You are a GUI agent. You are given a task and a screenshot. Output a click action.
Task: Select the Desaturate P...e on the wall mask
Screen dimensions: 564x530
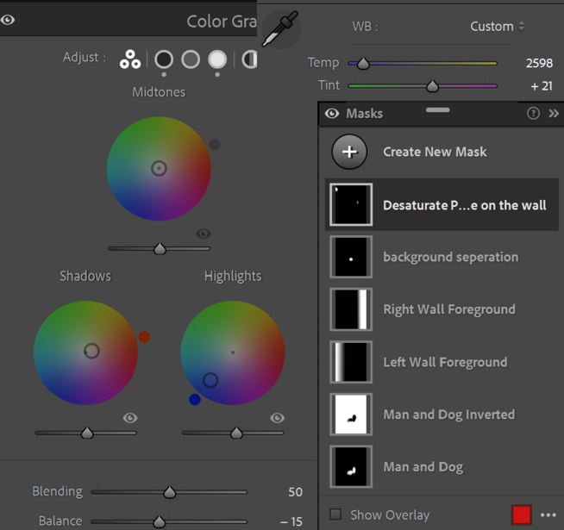point(442,204)
